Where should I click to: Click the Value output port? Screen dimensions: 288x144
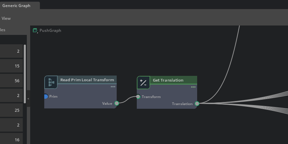(117, 103)
